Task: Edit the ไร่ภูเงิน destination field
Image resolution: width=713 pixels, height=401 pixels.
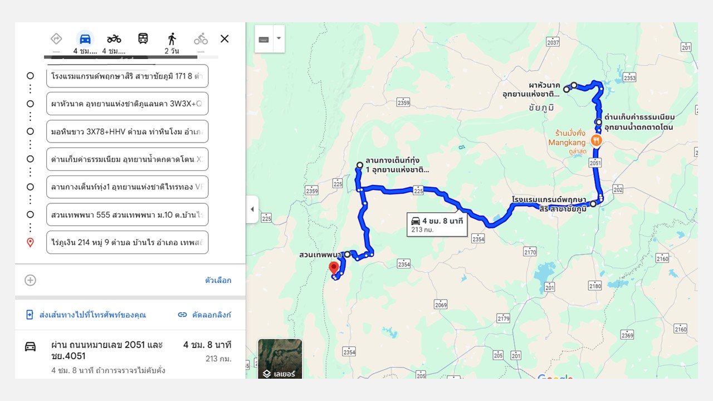Action: pos(128,242)
